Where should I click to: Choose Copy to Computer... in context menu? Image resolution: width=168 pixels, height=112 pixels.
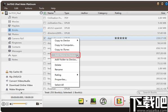[x=65, y=45]
